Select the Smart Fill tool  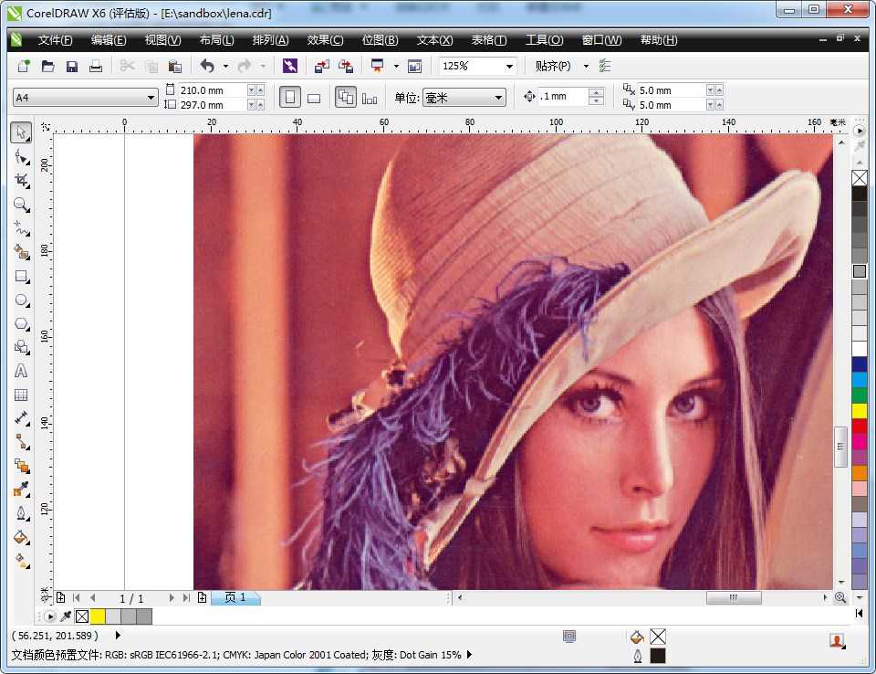[21, 252]
